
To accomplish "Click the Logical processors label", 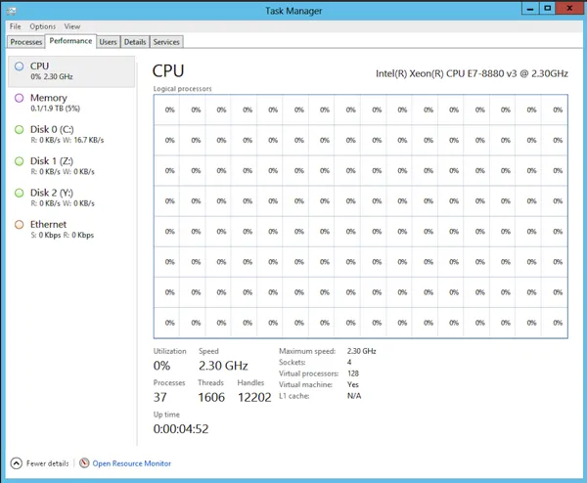I will [x=182, y=89].
